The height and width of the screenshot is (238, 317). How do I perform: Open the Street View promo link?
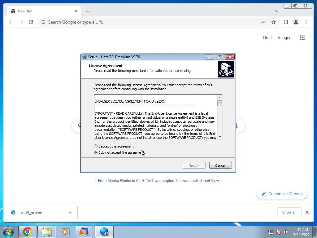(x=158, y=181)
